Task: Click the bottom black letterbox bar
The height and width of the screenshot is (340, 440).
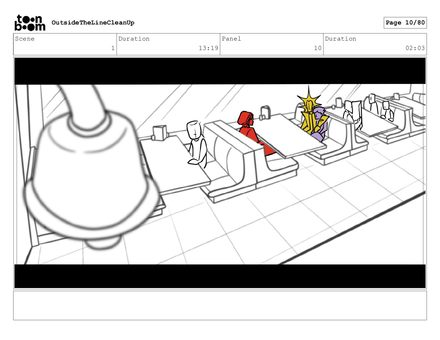Action: coord(220,276)
